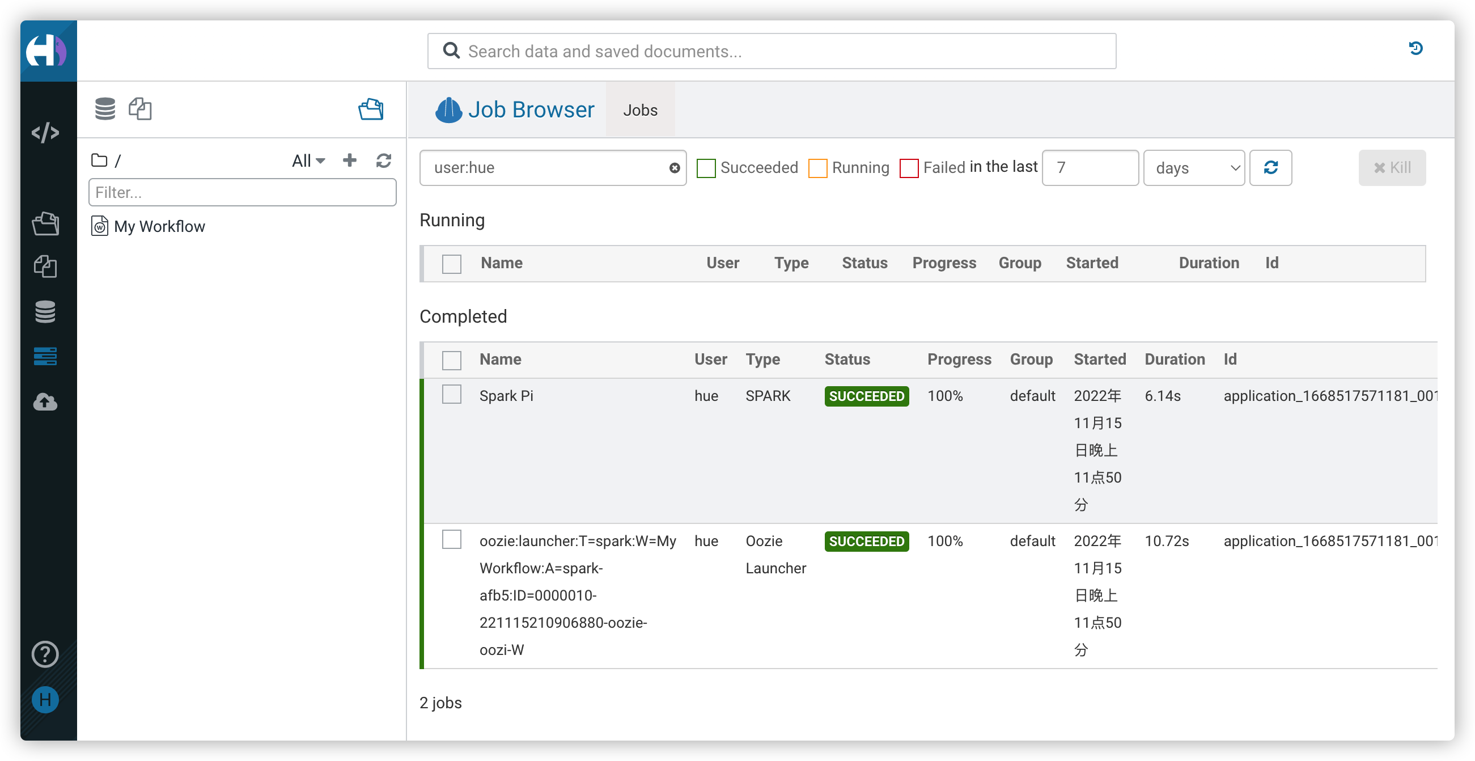Click the 2 jobs count text
This screenshot has height=761, width=1475.
(x=440, y=703)
